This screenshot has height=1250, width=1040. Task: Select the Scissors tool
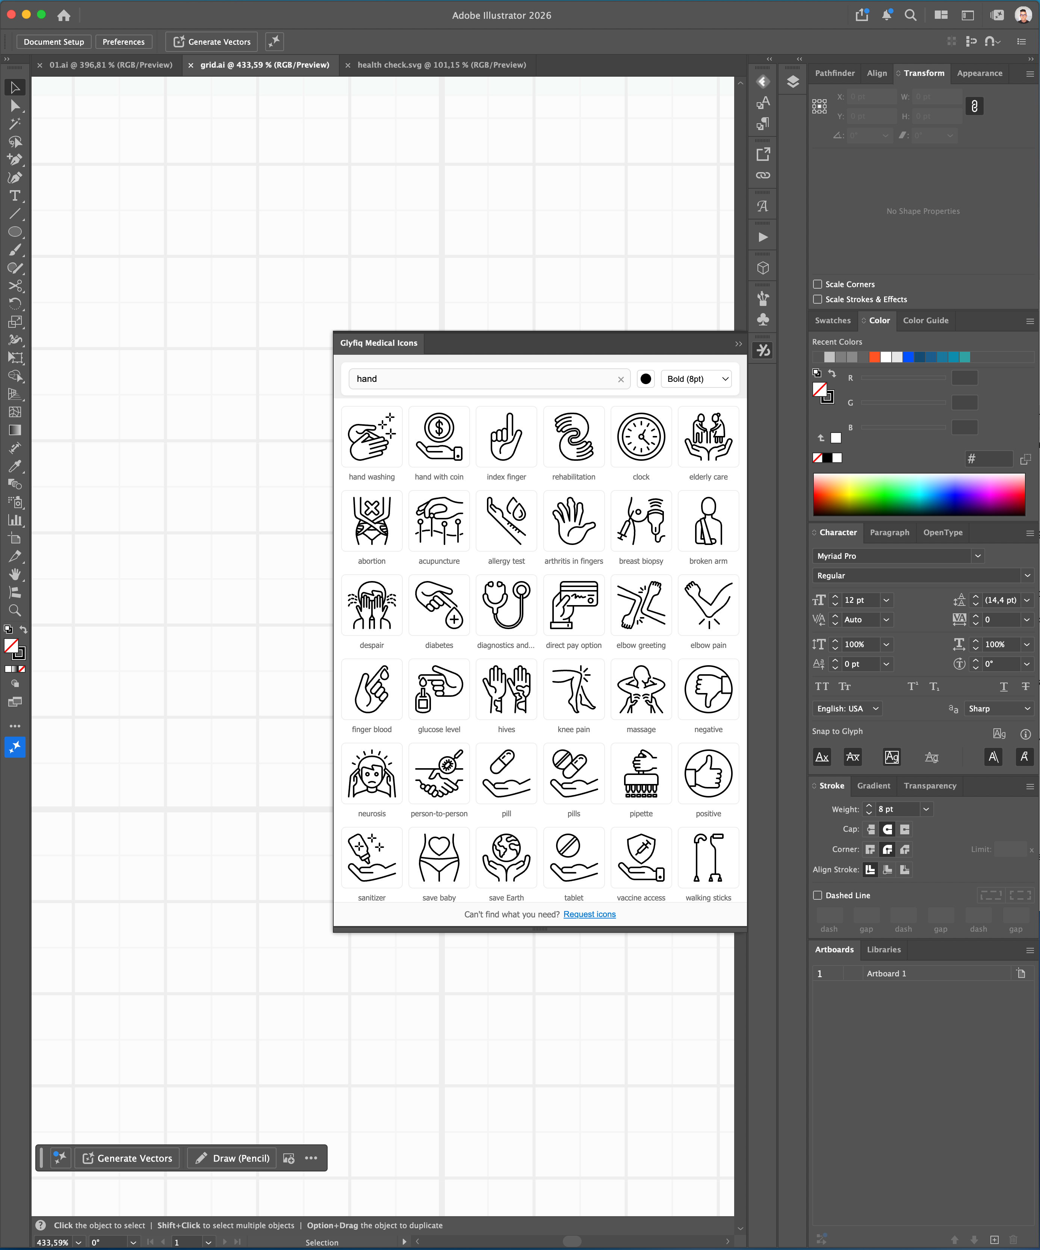15,286
